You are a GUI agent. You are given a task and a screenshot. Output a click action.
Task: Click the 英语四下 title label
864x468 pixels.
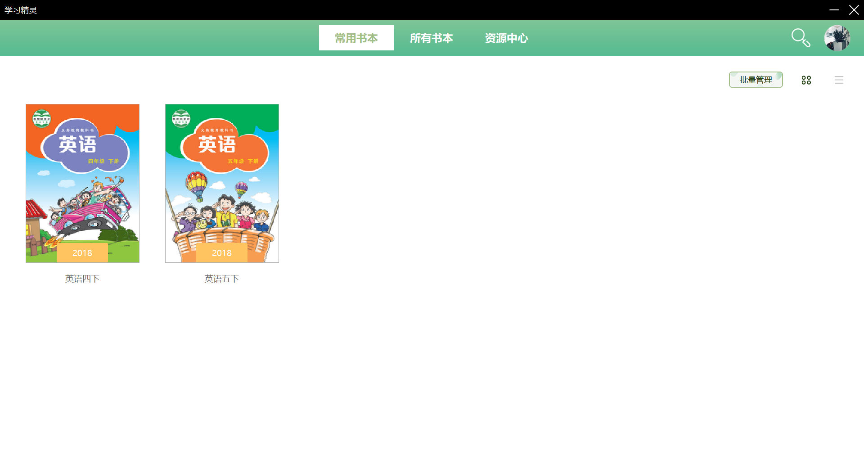(x=82, y=279)
